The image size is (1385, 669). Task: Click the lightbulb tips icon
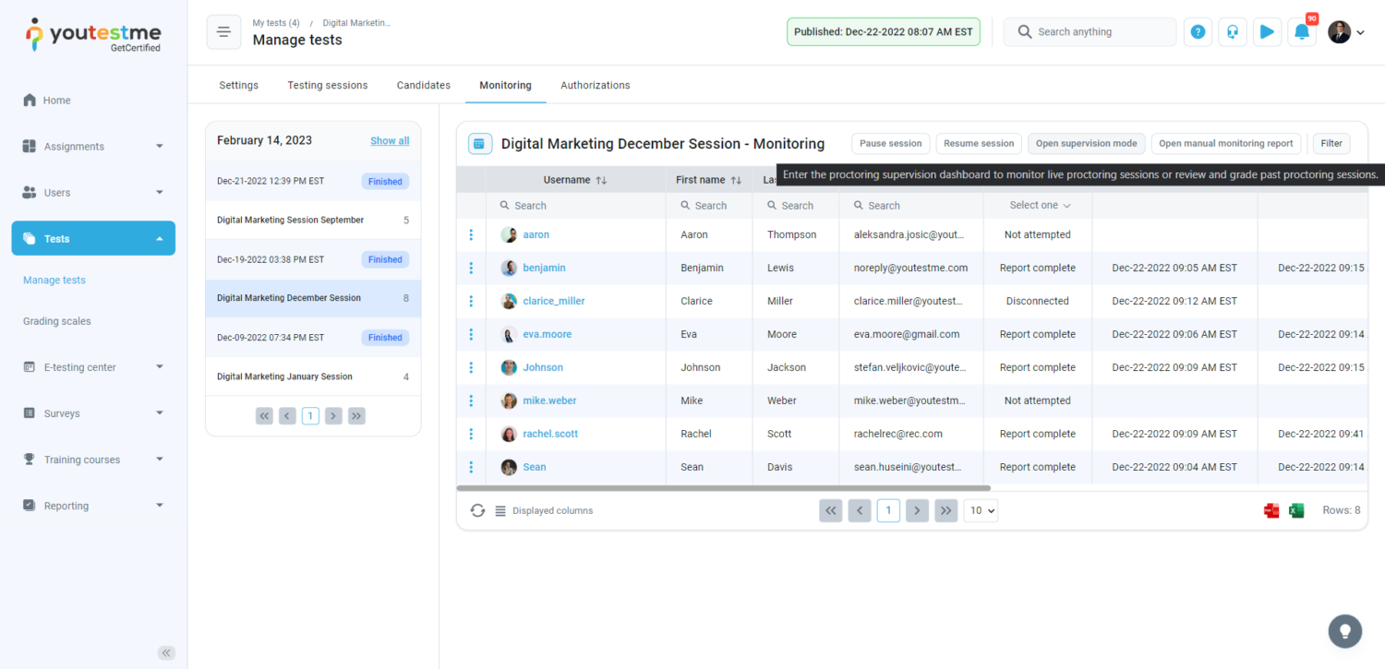click(x=1344, y=631)
